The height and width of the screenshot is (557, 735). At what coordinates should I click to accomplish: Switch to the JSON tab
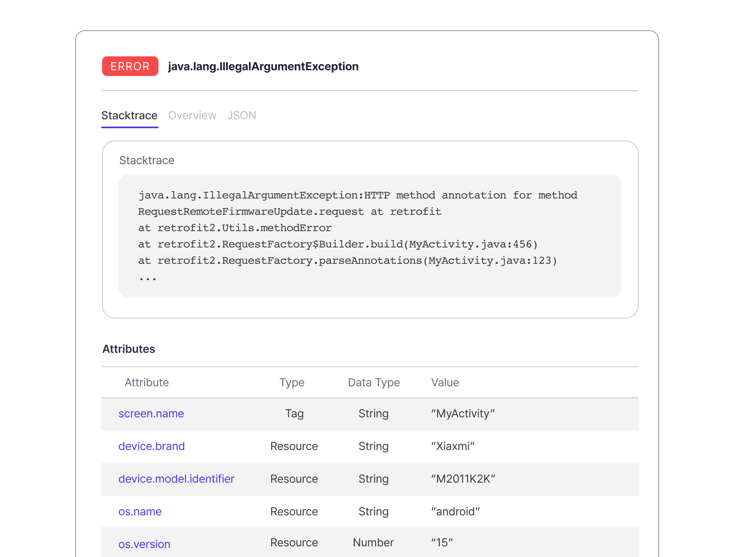click(242, 116)
